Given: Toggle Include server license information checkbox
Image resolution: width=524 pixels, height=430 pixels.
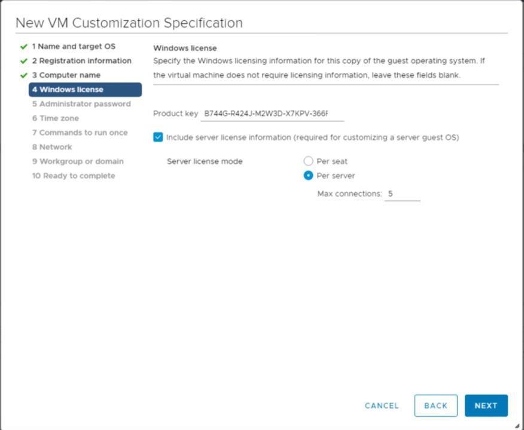Looking at the screenshot, I should point(158,138).
